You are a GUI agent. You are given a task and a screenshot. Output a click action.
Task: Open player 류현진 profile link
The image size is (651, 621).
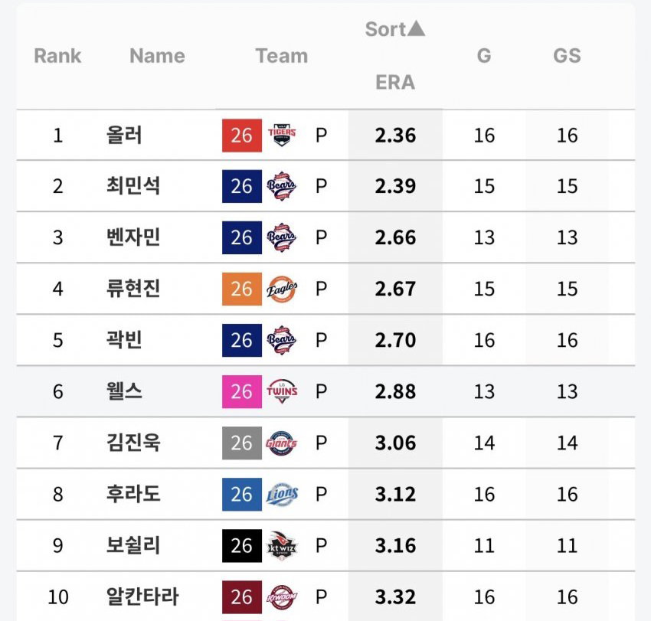click(x=133, y=289)
